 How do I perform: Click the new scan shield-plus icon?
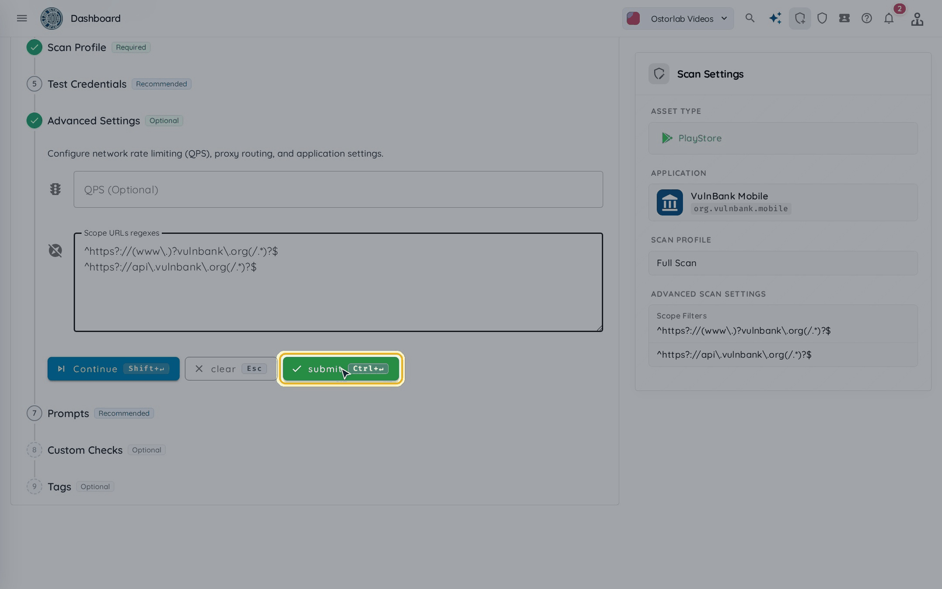pos(800,18)
